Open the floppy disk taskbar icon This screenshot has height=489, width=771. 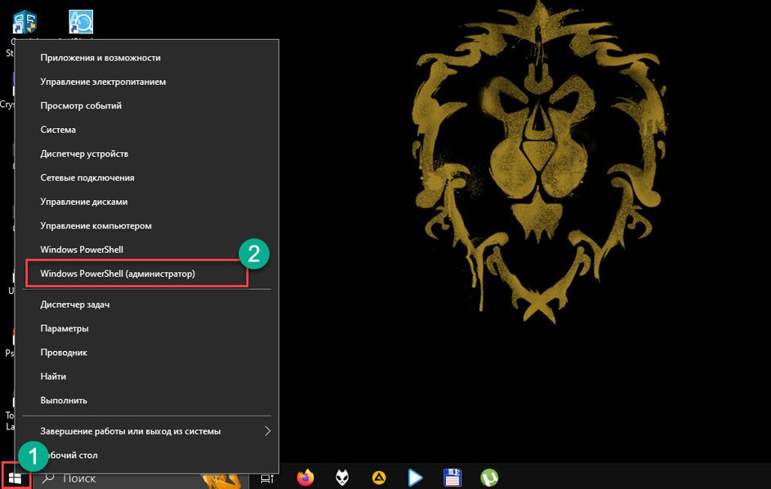(x=452, y=478)
